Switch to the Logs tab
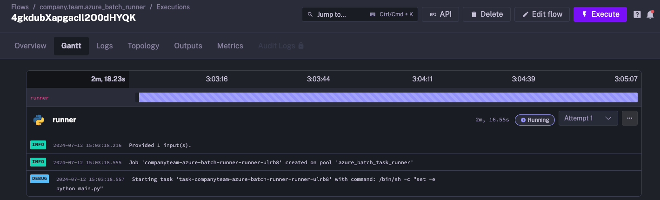 (x=104, y=46)
